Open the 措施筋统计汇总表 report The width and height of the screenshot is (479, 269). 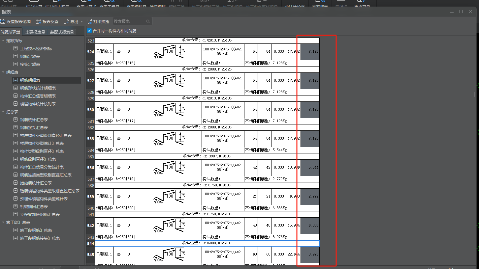[x=36, y=183]
